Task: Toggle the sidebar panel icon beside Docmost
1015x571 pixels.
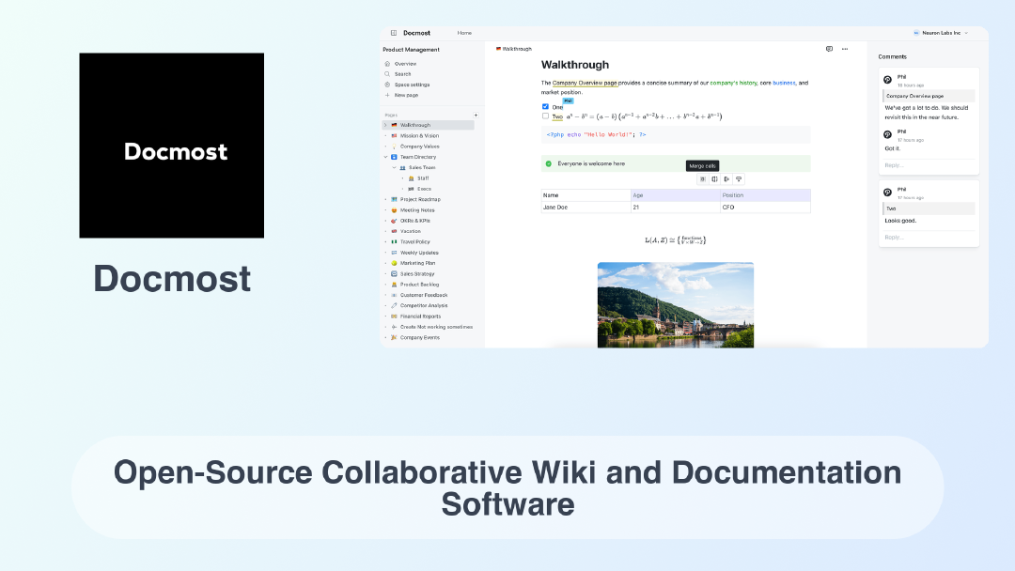Action: coord(393,33)
